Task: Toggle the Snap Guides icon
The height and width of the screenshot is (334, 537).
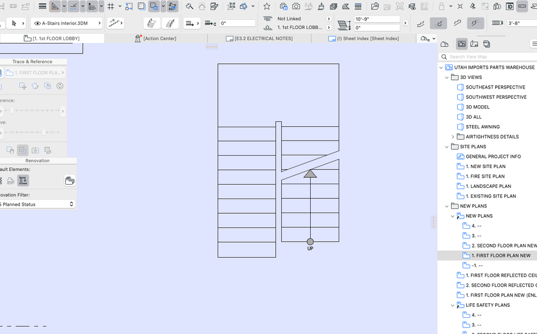Action: pos(73,6)
